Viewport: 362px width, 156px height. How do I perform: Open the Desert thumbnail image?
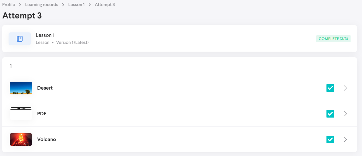click(21, 88)
